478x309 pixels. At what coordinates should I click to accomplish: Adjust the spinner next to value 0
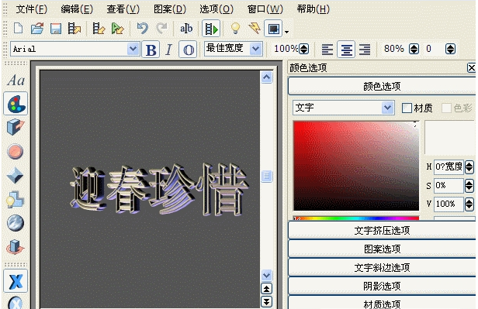pyautogui.click(x=451, y=49)
